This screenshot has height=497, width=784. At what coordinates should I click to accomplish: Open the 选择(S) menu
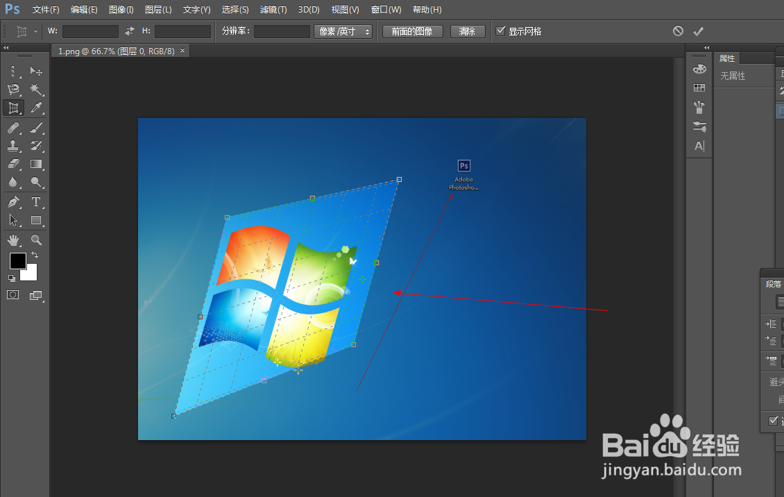click(235, 10)
